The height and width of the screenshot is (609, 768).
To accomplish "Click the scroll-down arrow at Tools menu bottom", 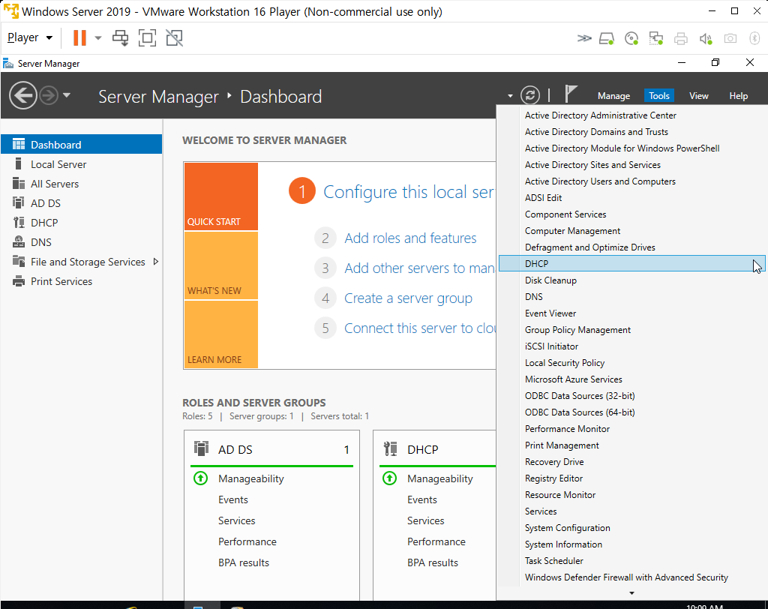I will coord(631,592).
